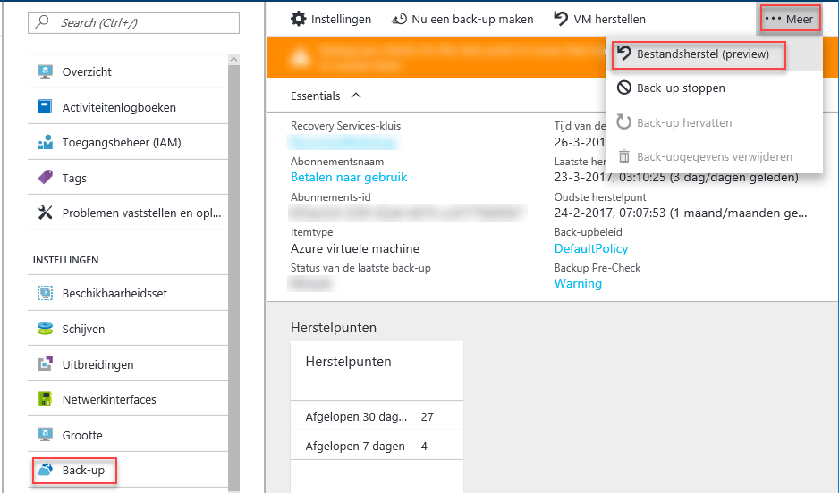Select the Afgelopen 30 dagen row
Image resolution: width=839 pixels, height=493 pixels.
pos(377,416)
